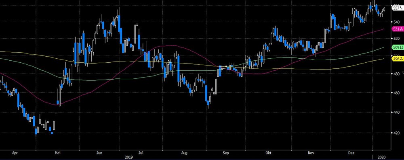Screen dimensions: 404x160
Task: Select the Dez label on time axis
Action: (351, 153)
